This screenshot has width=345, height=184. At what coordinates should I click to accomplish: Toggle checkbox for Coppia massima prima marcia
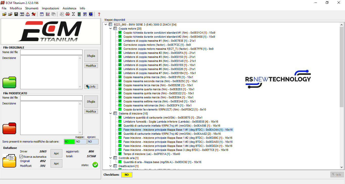pyautogui.click(x=120, y=77)
